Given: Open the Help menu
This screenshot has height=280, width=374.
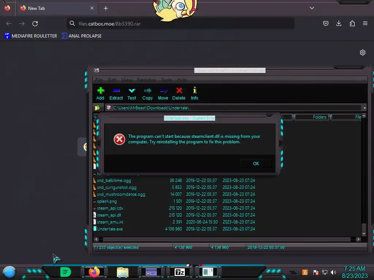Looking at the screenshot, I should [x=182, y=80].
